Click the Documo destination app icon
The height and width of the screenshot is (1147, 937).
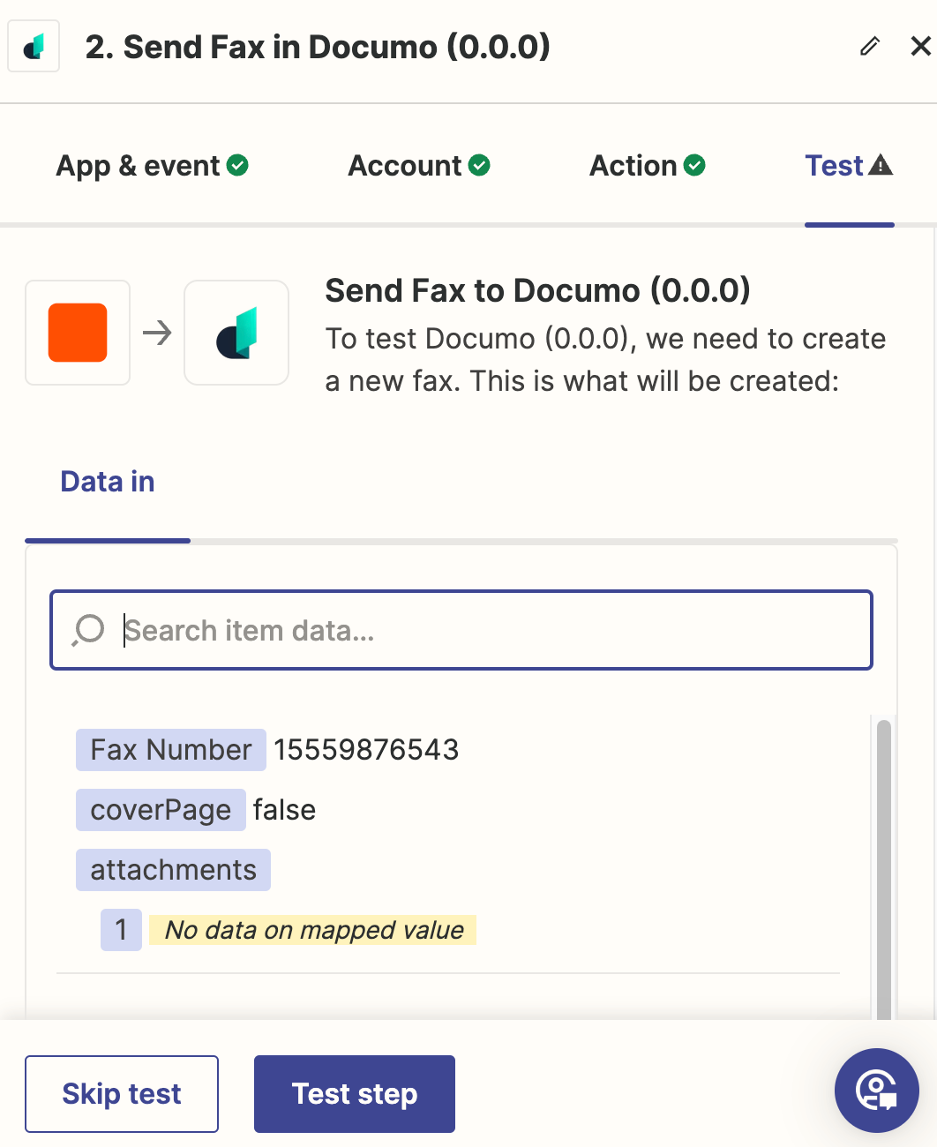click(236, 333)
